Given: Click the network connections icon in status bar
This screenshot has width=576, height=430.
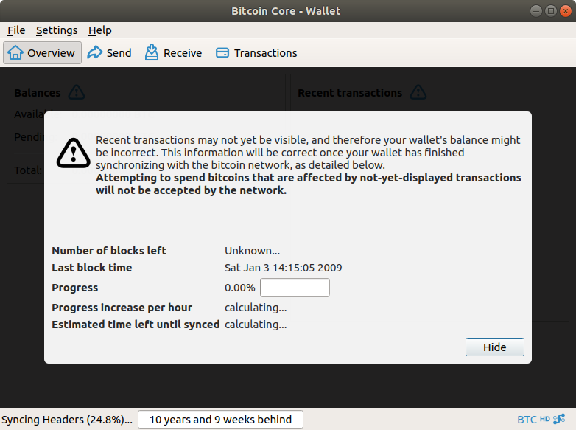Looking at the screenshot, I should pos(559,419).
